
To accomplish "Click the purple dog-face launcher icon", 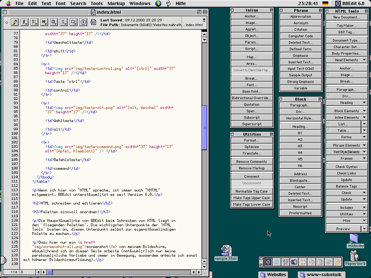I will pyautogui.click(x=285, y=262).
